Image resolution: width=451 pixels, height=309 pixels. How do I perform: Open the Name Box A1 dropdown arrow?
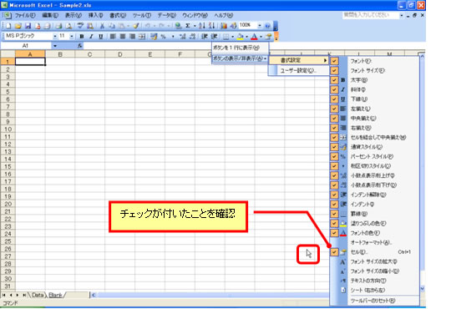click(54, 46)
